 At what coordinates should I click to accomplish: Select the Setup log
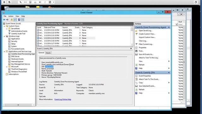13,44
